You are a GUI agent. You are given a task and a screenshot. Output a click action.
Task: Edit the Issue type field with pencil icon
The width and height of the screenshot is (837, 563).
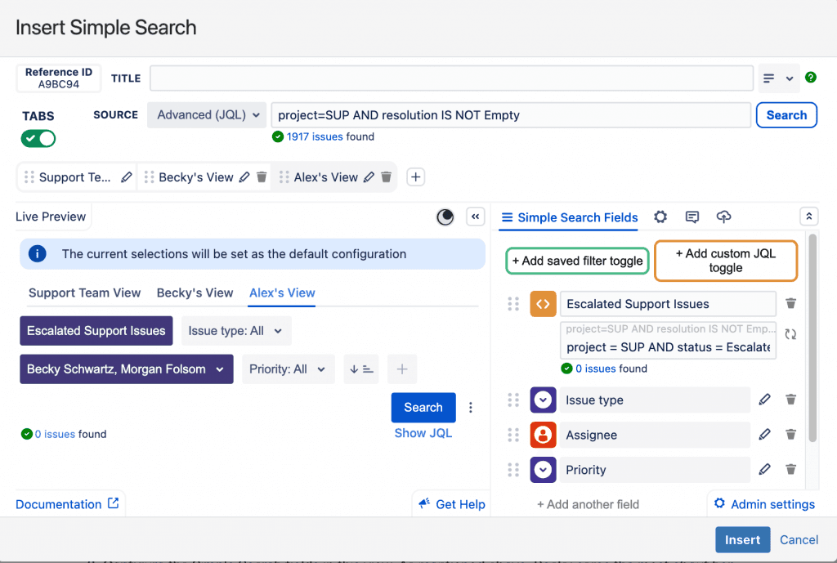pos(764,400)
